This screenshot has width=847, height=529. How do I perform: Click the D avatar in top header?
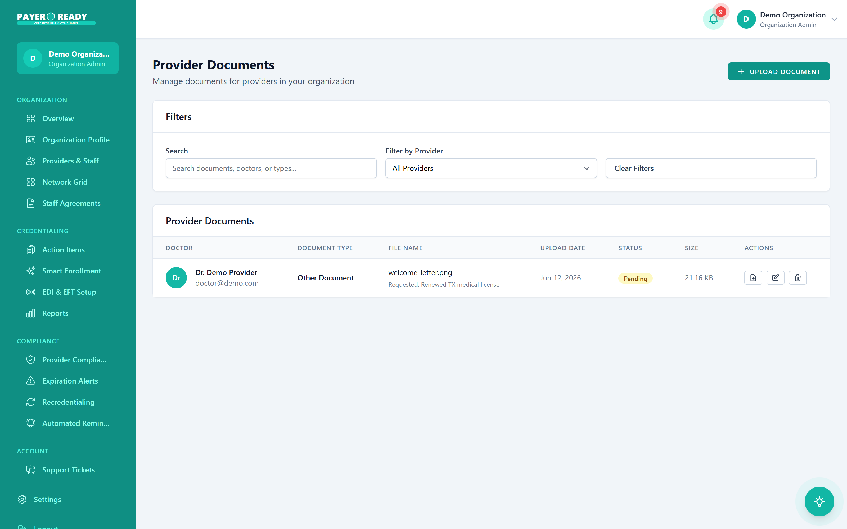tap(746, 19)
